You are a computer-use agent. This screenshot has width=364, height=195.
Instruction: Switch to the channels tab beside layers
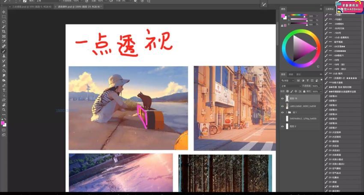291,74
